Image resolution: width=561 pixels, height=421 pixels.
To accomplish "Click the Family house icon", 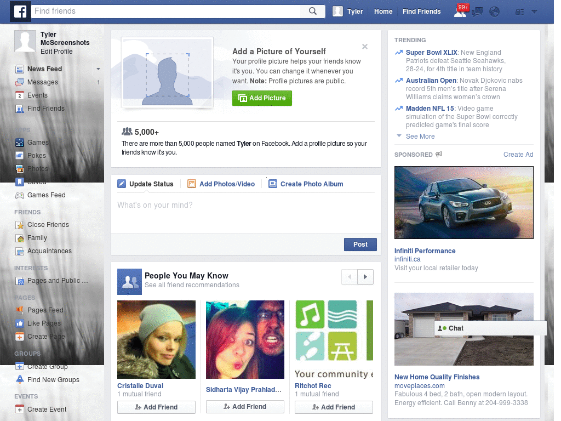I will click(x=20, y=238).
